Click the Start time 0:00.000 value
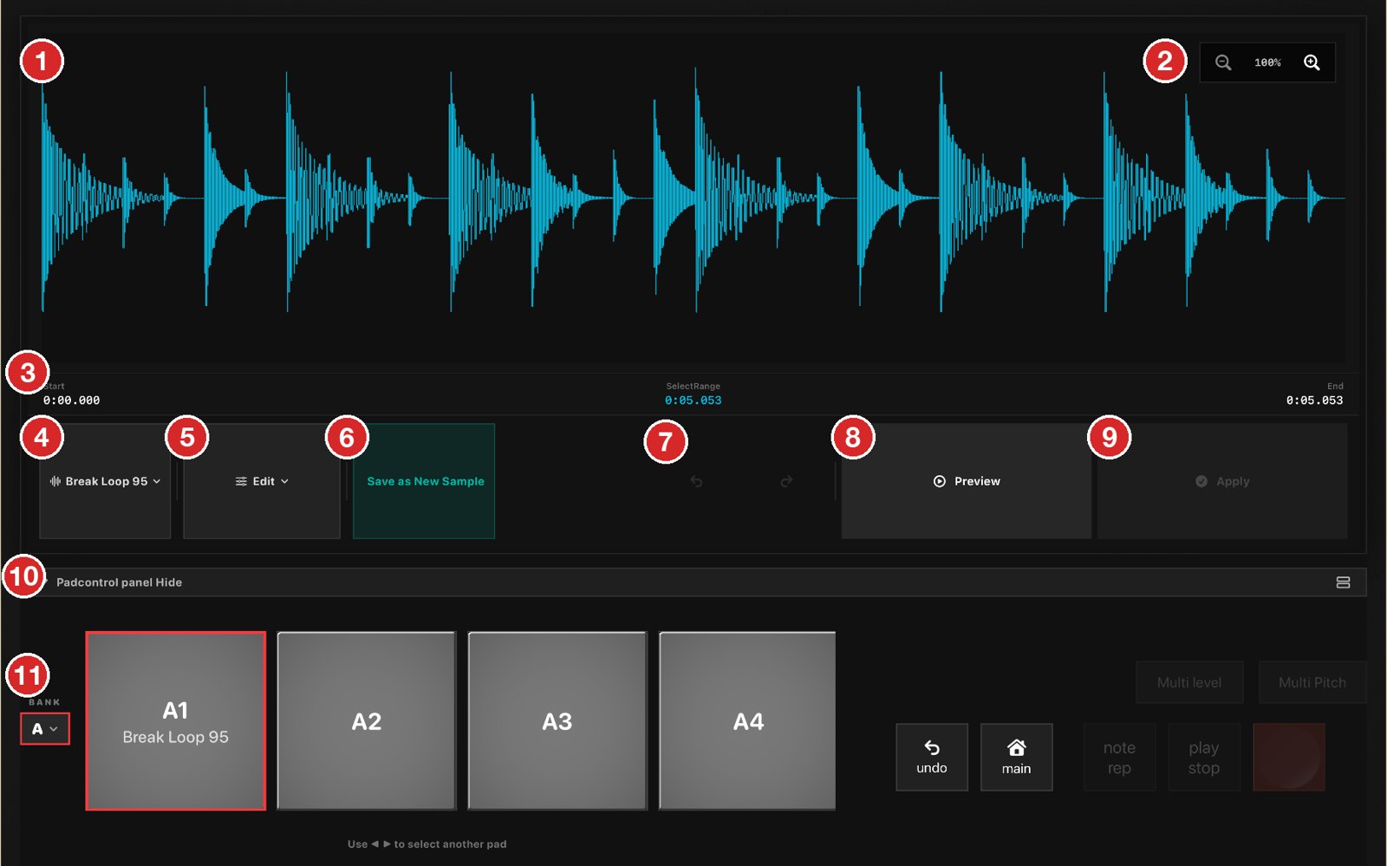 (71, 400)
